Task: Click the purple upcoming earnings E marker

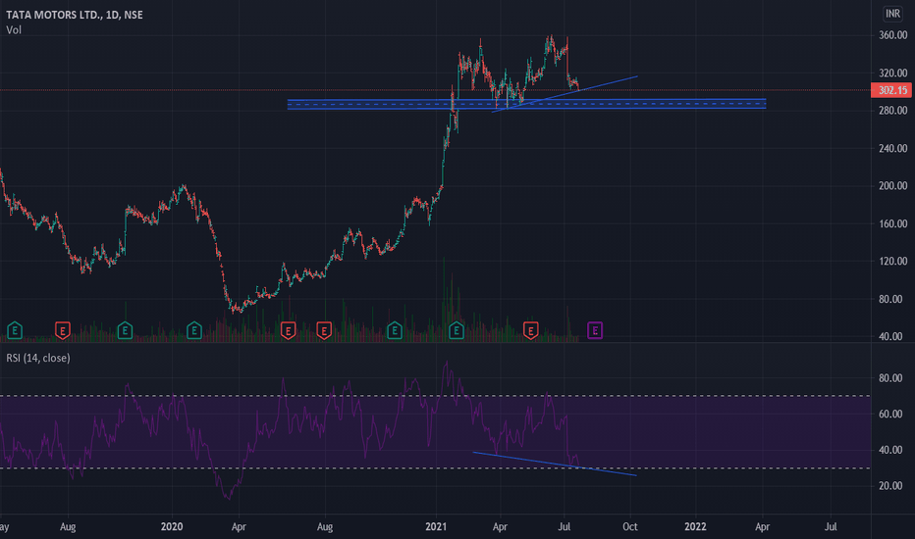Action: [x=595, y=331]
